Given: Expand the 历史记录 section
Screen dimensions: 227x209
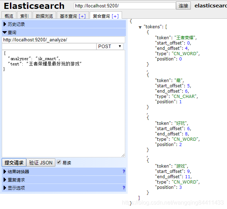Looking at the screenshot, I should (x=64, y=24).
